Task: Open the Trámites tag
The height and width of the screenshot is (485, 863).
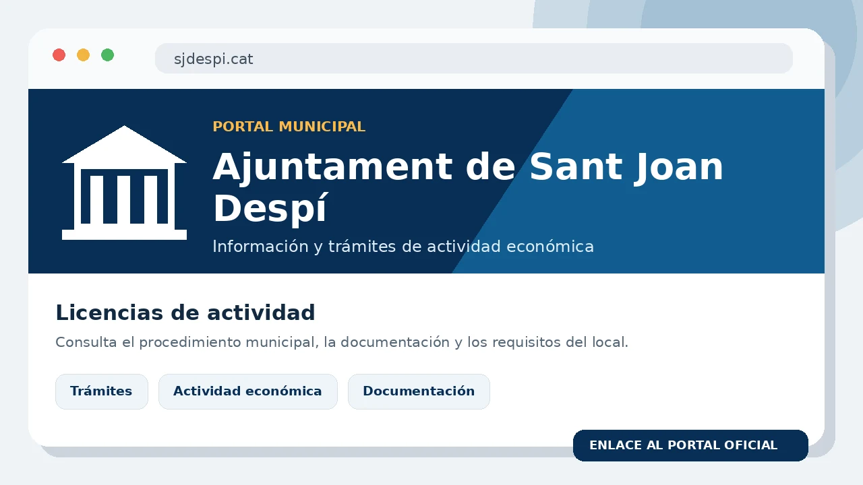Action: [x=102, y=391]
